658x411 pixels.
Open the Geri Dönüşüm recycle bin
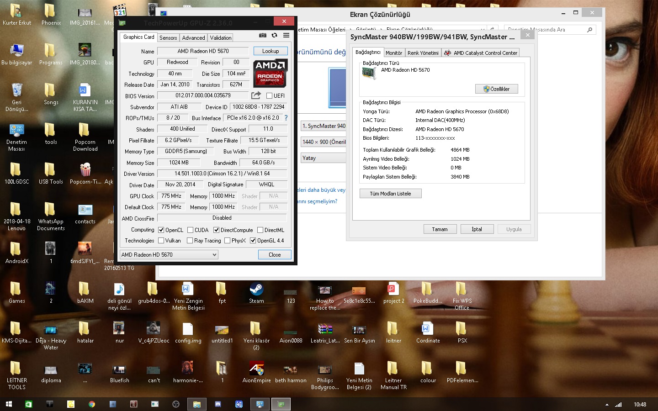pyautogui.click(x=17, y=97)
